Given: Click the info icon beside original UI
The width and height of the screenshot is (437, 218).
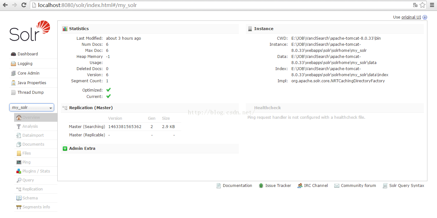Looking at the screenshot, I should pos(425,17).
